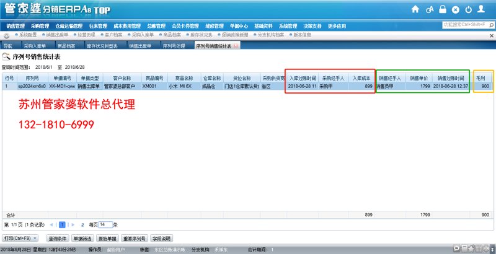496x254 pixels.
Task: Open the 库存状况表 shortcut link
Action: tap(201, 35)
